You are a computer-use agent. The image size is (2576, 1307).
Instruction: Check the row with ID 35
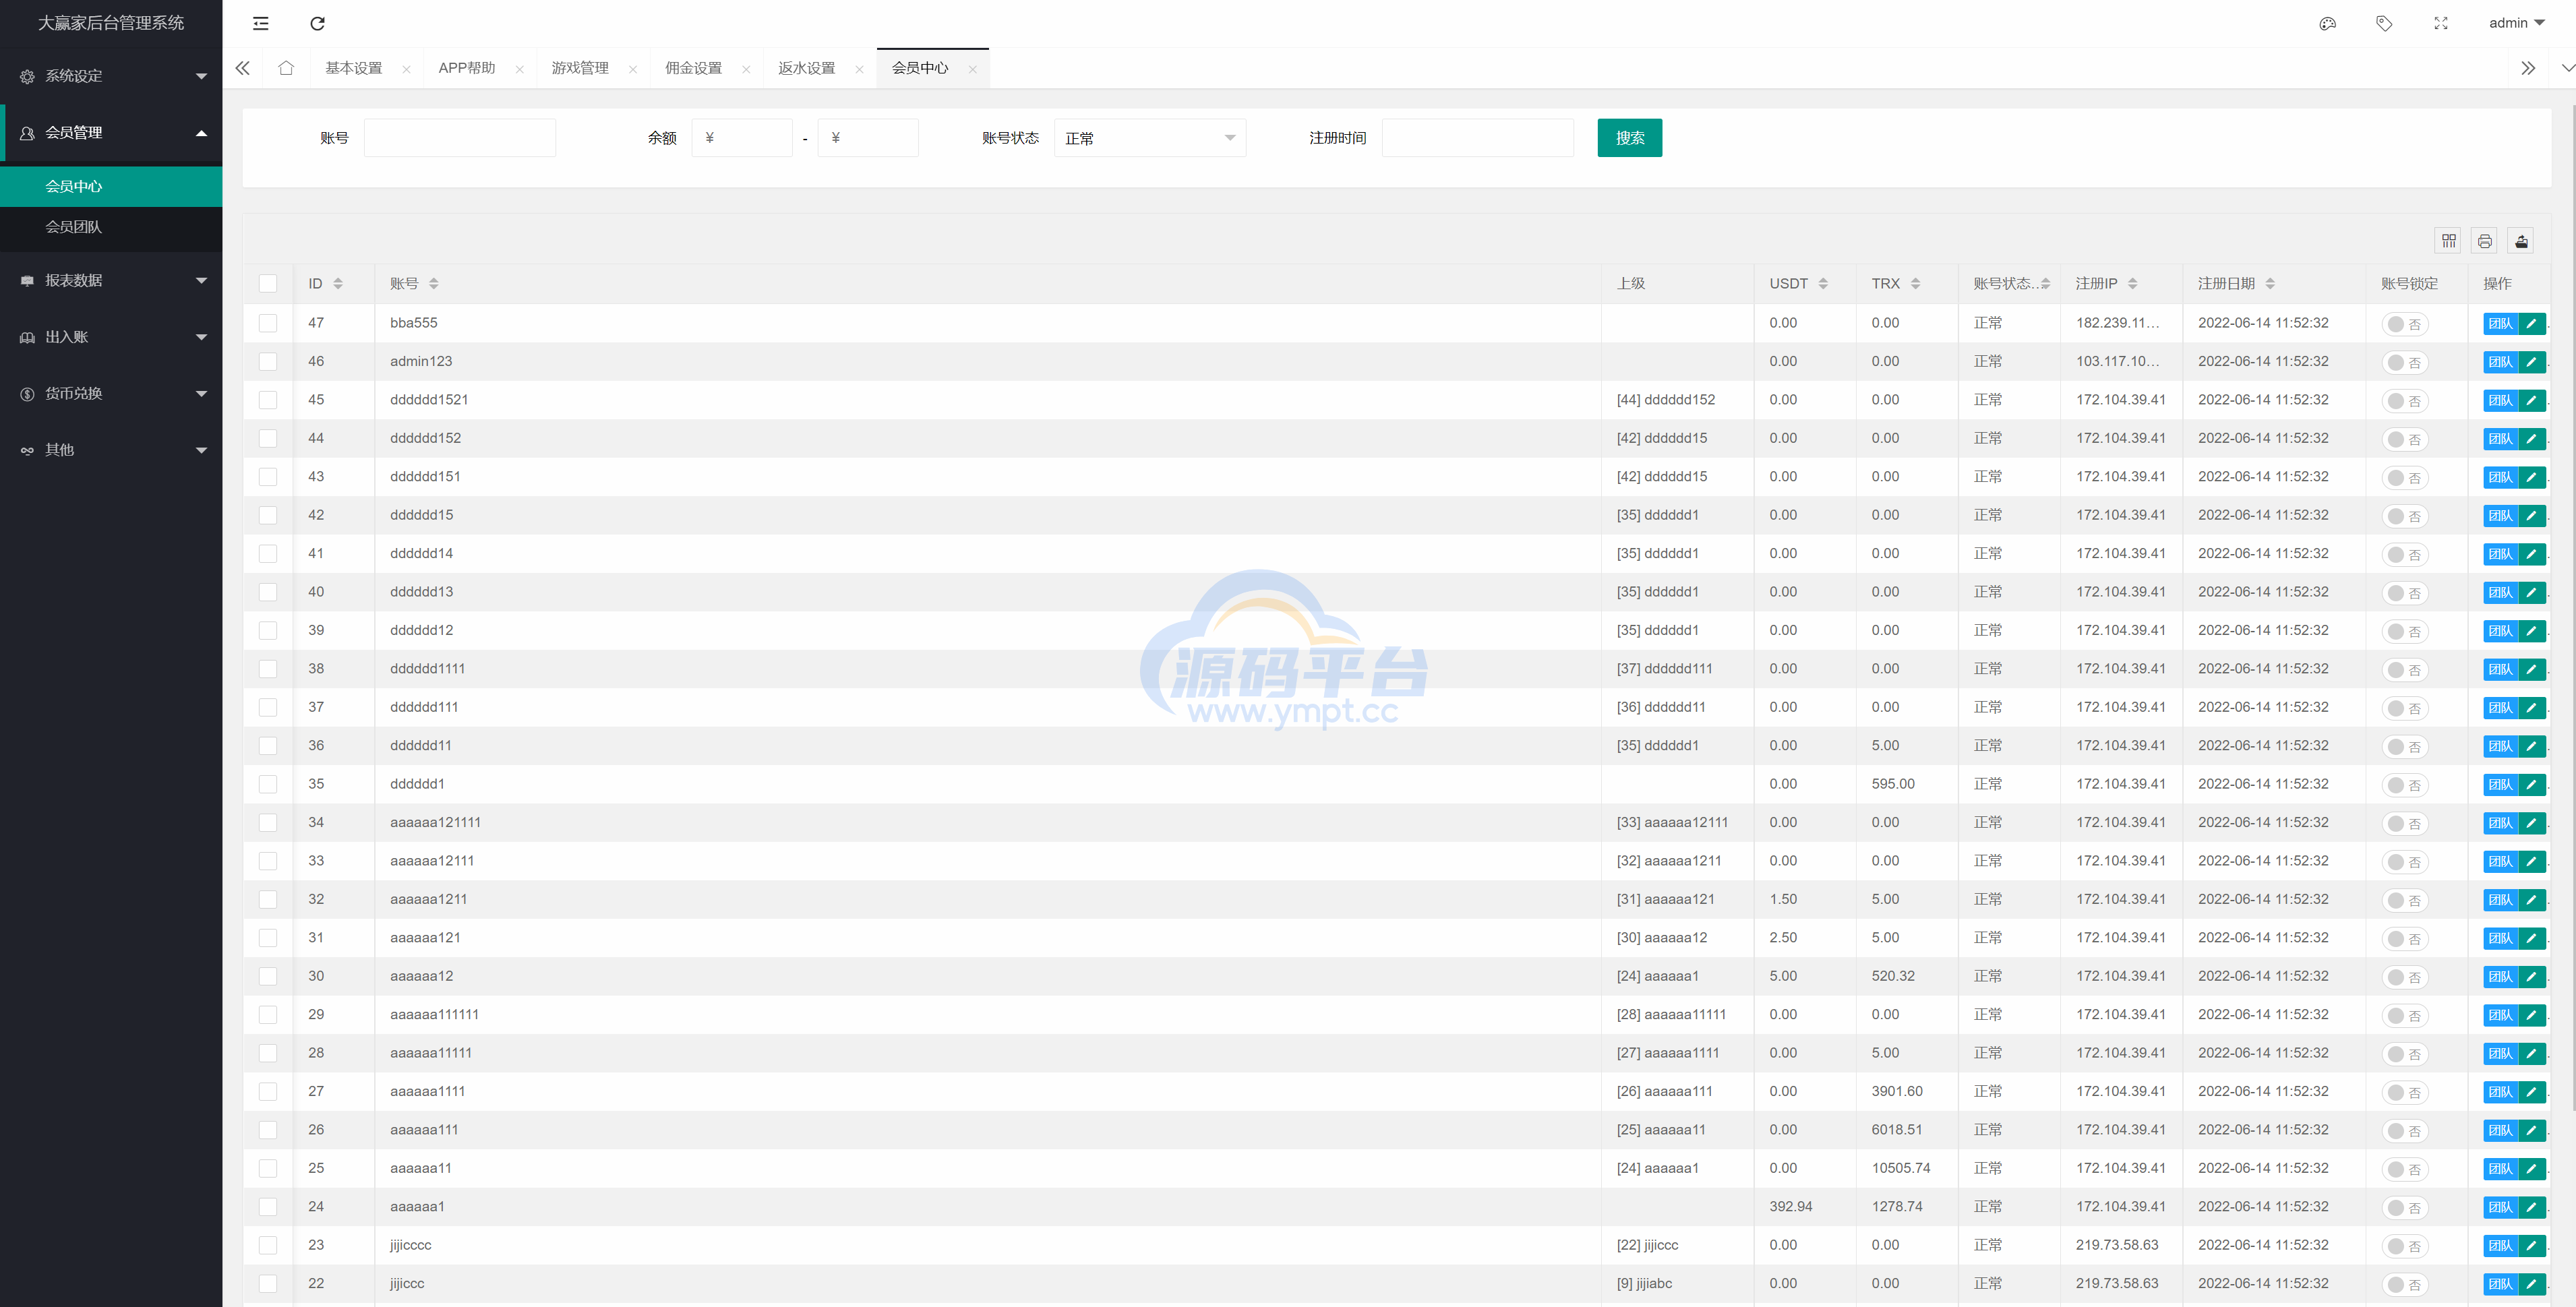[268, 784]
